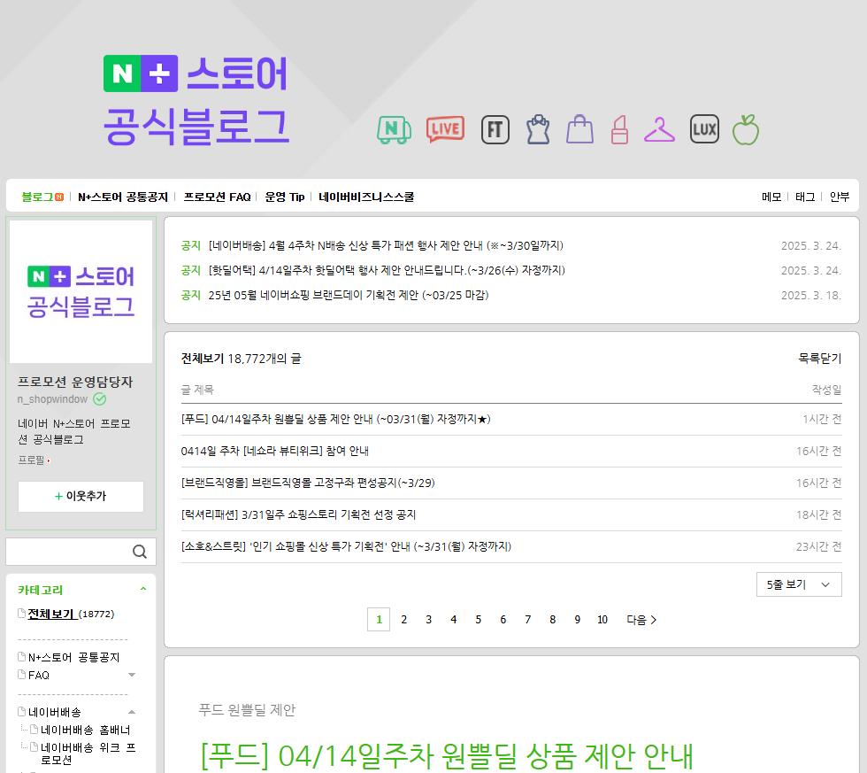This screenshot has height=773, width=867.
Task: Open the 메모 menu link
Action: click(771, 197)
